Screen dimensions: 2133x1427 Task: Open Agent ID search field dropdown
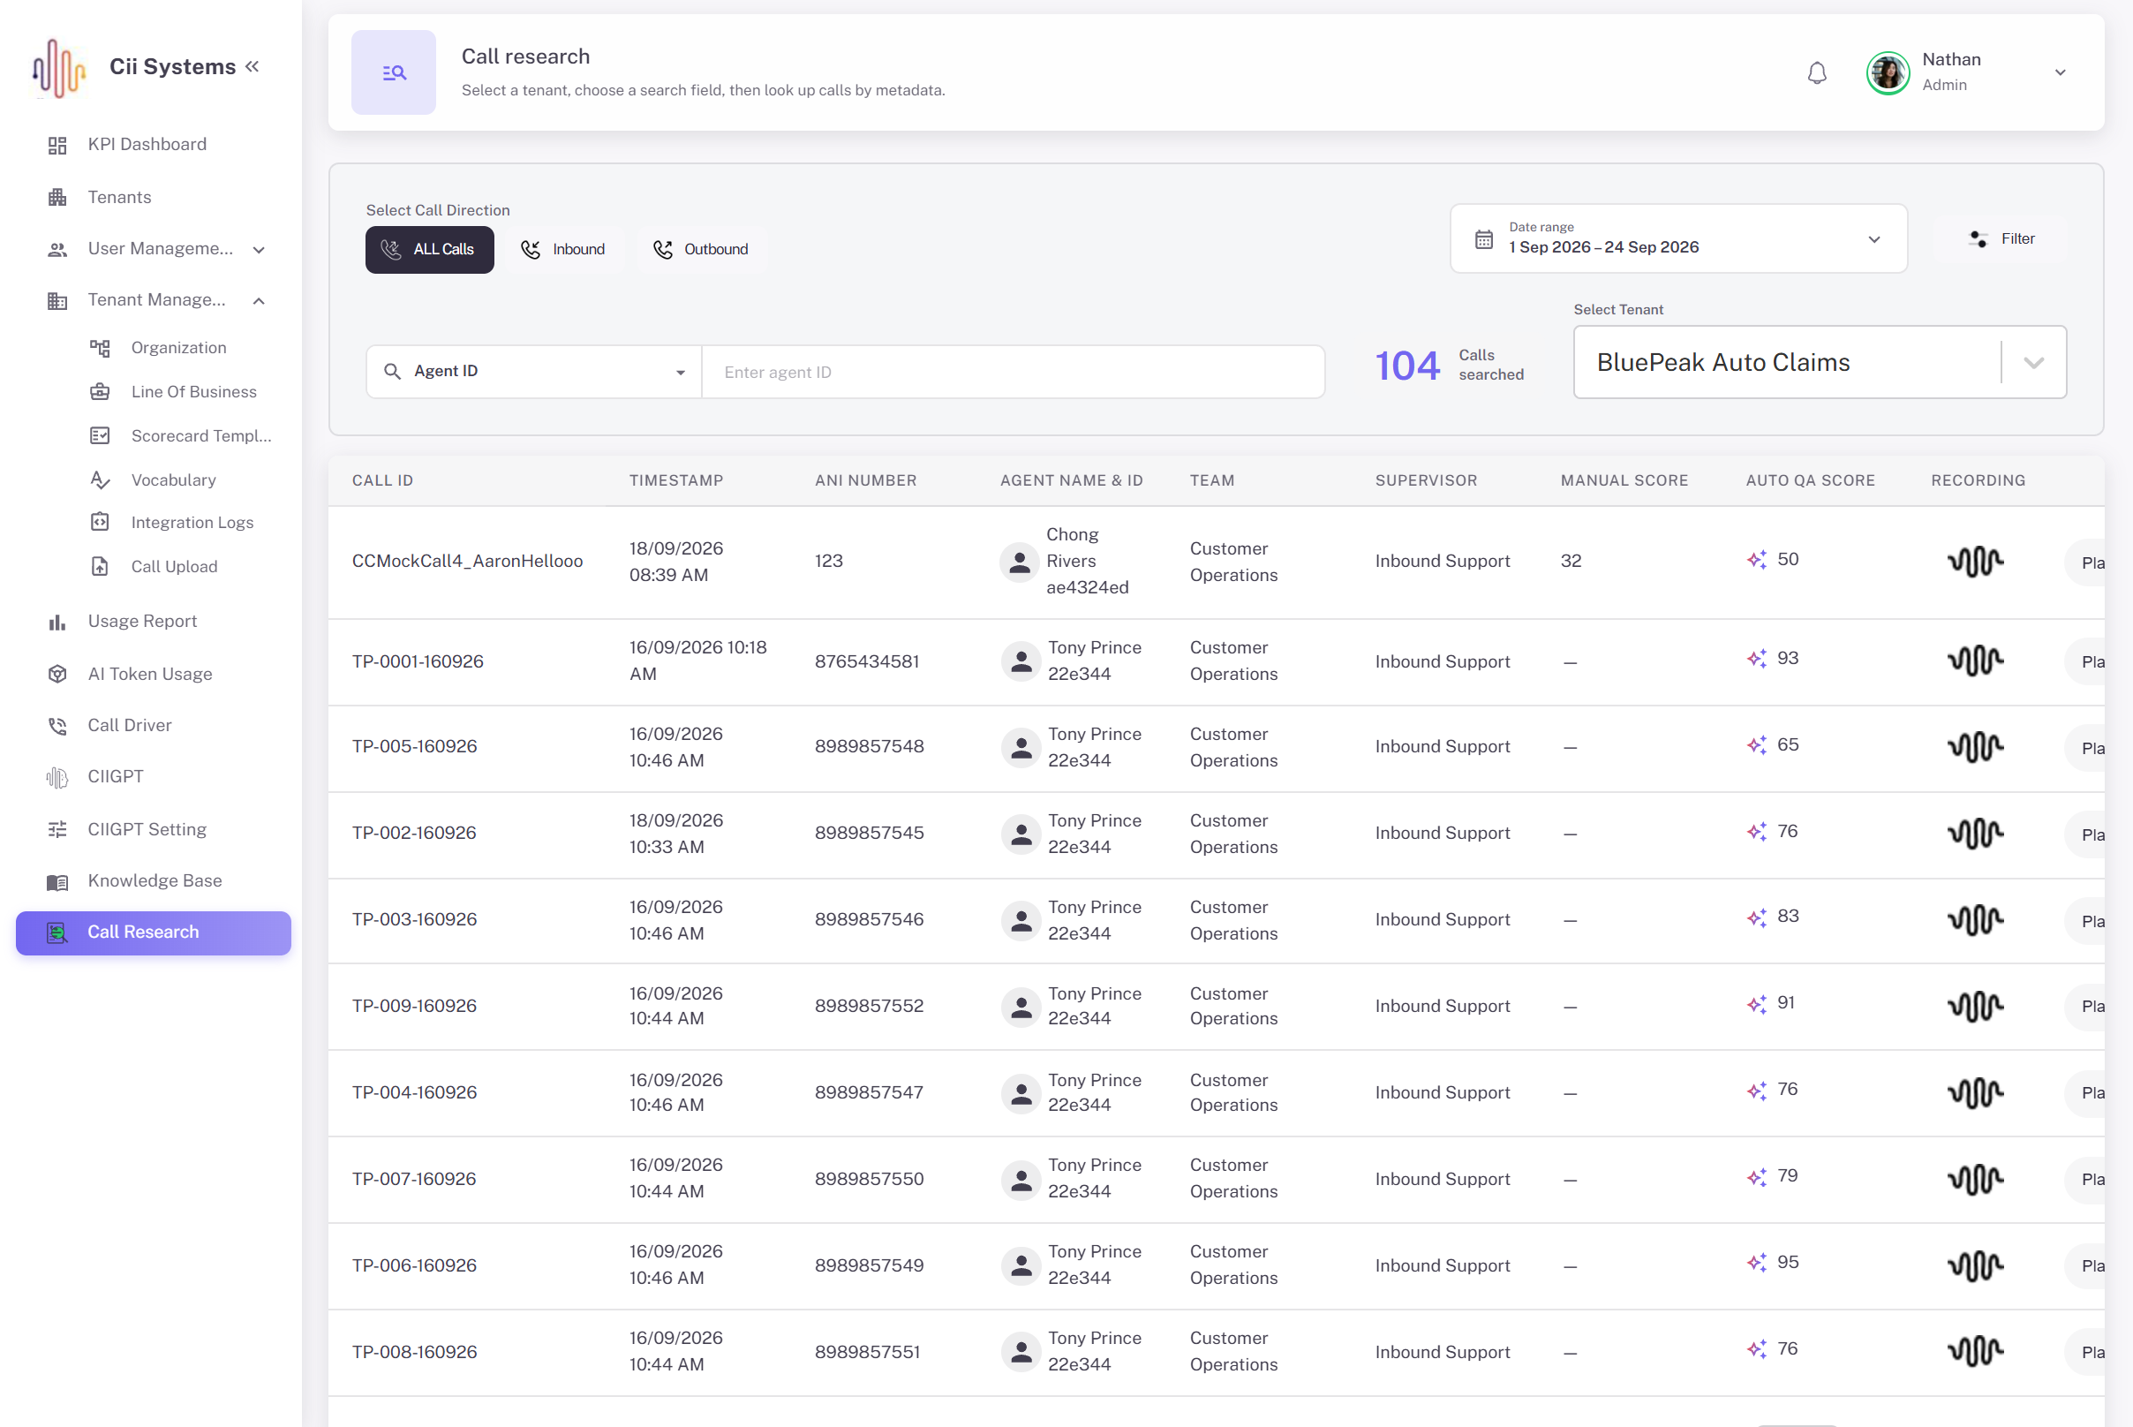coord(534,371)
